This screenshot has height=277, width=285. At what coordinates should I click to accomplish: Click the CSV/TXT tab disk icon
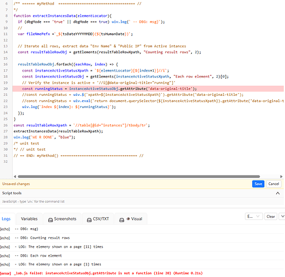pyautogui.click(x=89, y=220)
